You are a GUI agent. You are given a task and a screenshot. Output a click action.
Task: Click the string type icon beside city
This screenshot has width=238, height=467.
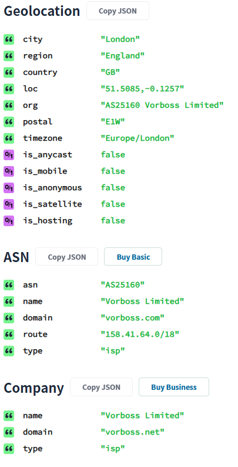9,39
